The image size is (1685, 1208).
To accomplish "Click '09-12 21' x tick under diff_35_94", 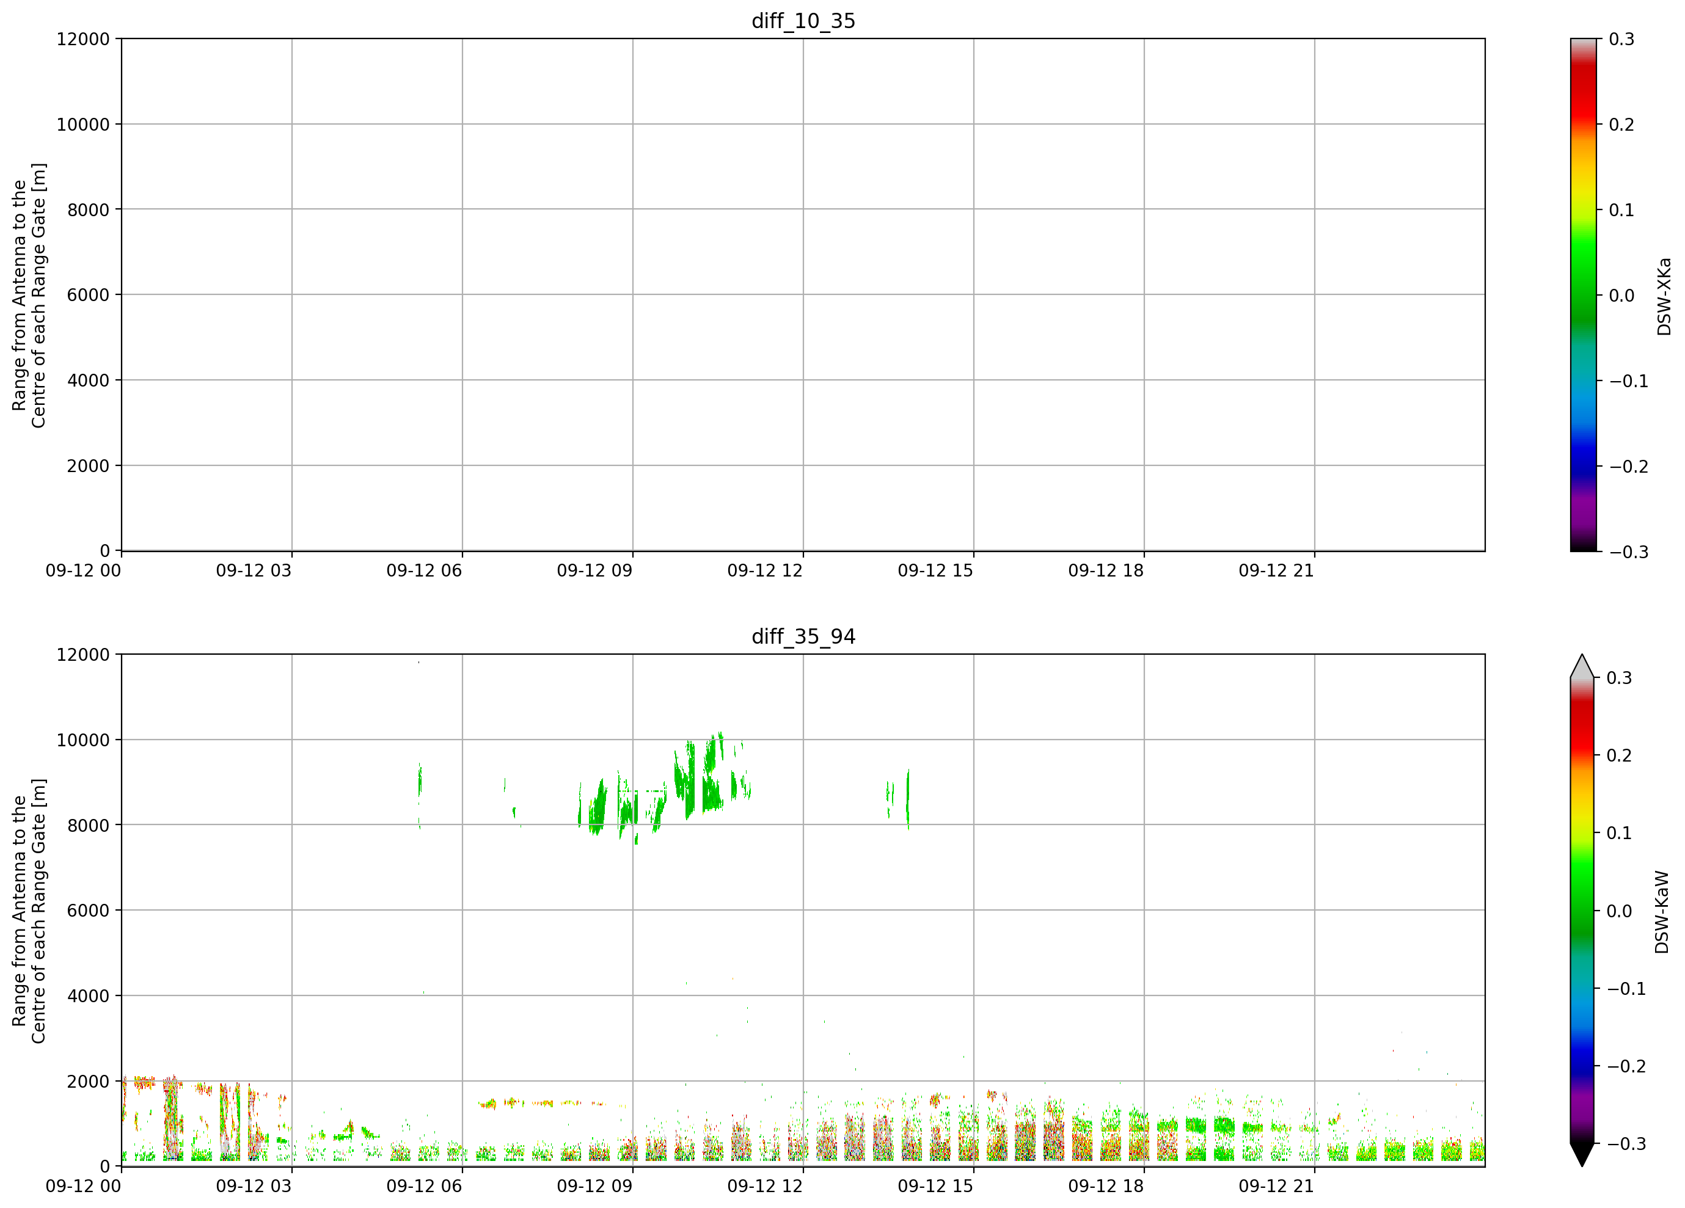I will (1276, 1186).
